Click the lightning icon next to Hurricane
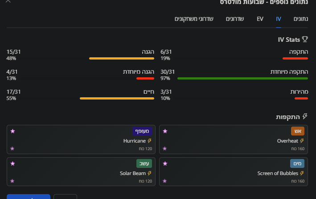 point(149,141)
